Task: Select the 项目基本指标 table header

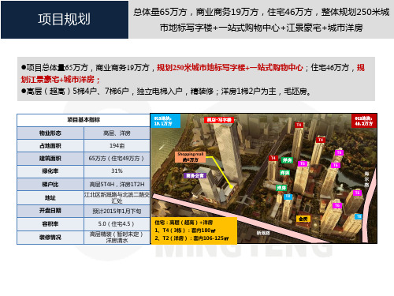Action: [x=84, y=120]
